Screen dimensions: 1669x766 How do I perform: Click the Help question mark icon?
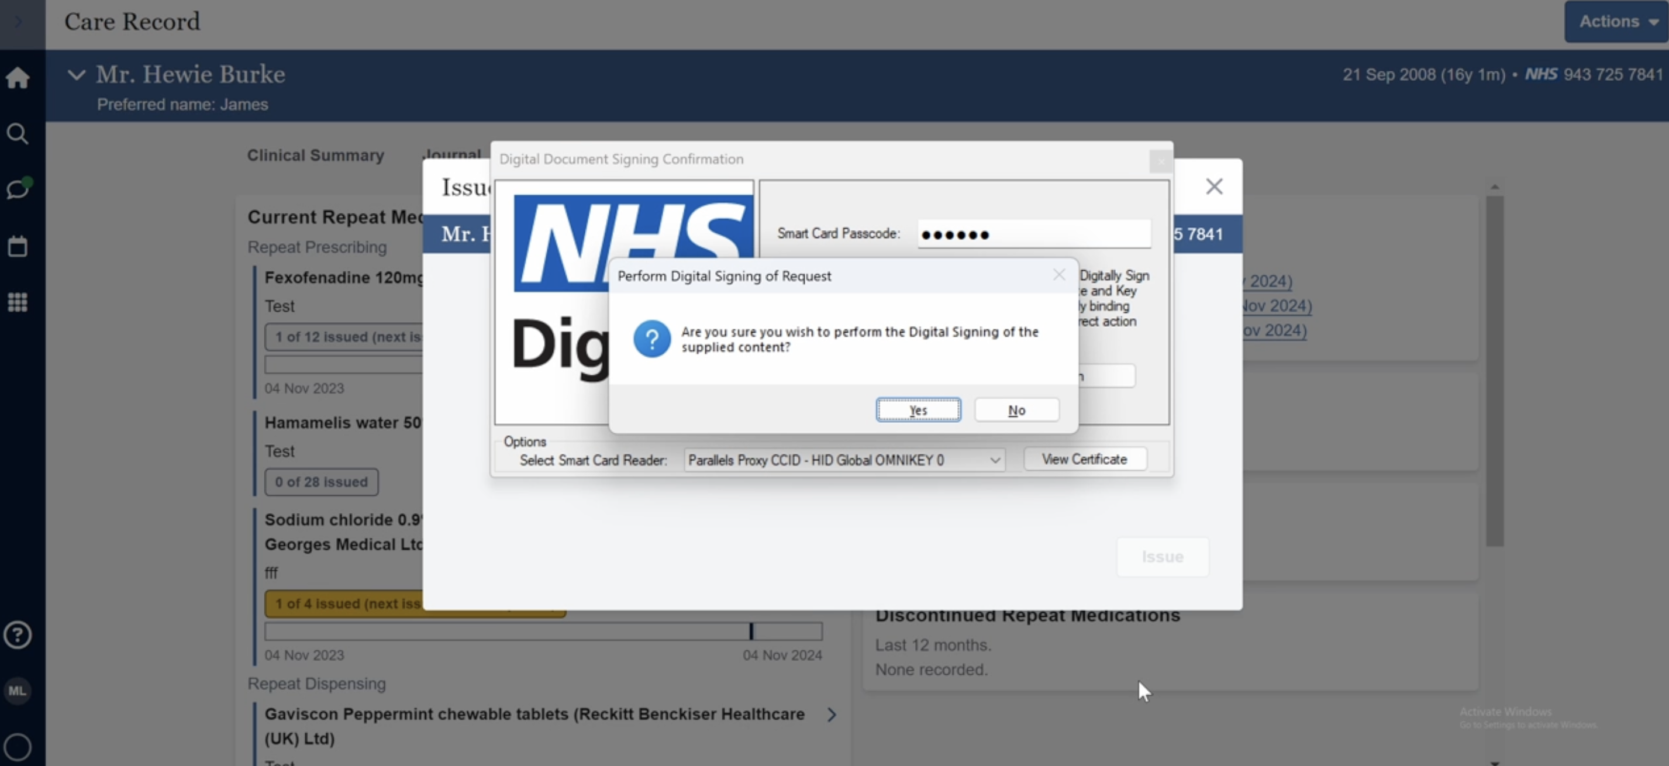pyautogui.click(x=18, y=635)
